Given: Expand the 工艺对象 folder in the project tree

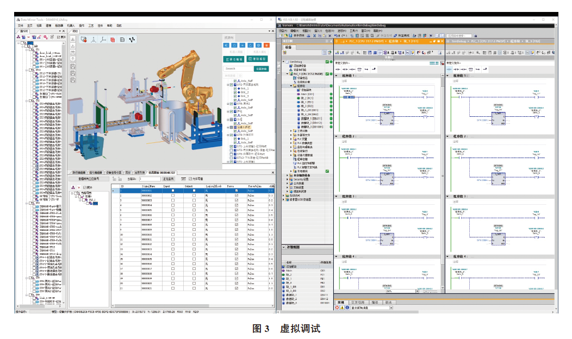Looking at the screenshot, I should click(x=291, y=131).
